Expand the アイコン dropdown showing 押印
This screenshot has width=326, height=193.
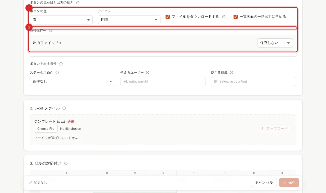[x=129, y=20]
